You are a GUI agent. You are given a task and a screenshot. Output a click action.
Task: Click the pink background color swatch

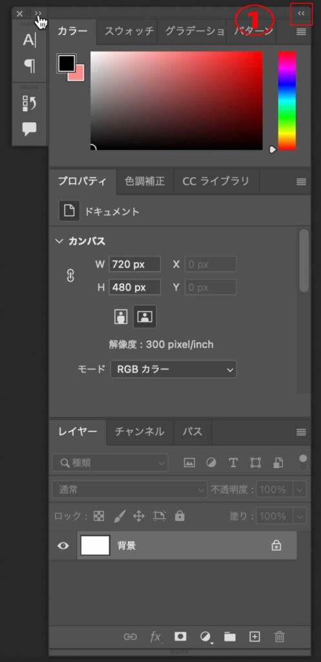[78, 74]
